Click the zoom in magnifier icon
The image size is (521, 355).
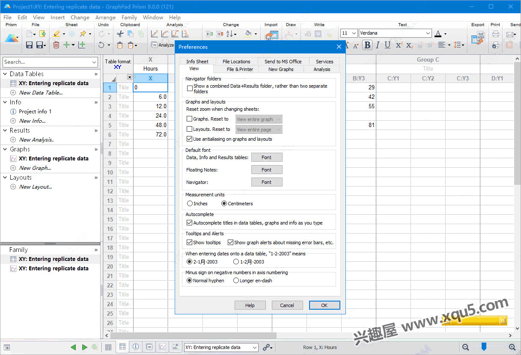(512, 347)
